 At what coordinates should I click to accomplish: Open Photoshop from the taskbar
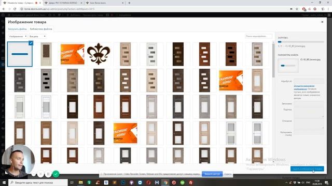[123, 182]
